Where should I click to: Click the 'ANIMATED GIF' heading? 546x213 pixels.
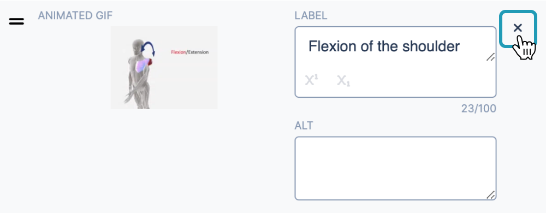click(x=75, y=16)
